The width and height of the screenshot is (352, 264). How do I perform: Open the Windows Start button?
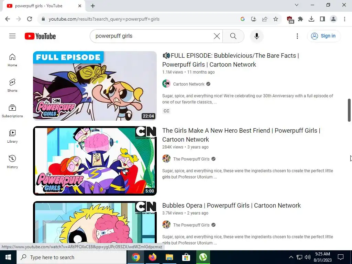point(8,257)
